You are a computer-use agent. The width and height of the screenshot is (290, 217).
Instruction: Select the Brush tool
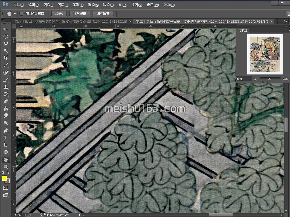6,80
